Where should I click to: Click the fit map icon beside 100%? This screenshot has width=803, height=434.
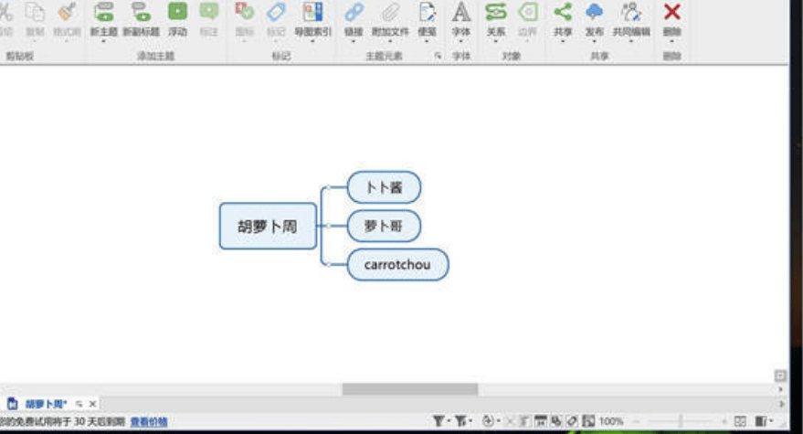588,421
